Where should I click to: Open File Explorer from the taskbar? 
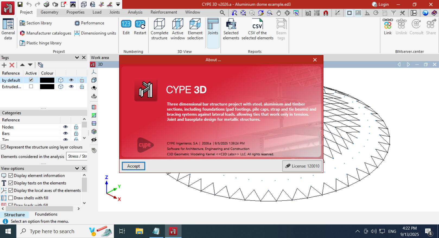coord(139,231)
